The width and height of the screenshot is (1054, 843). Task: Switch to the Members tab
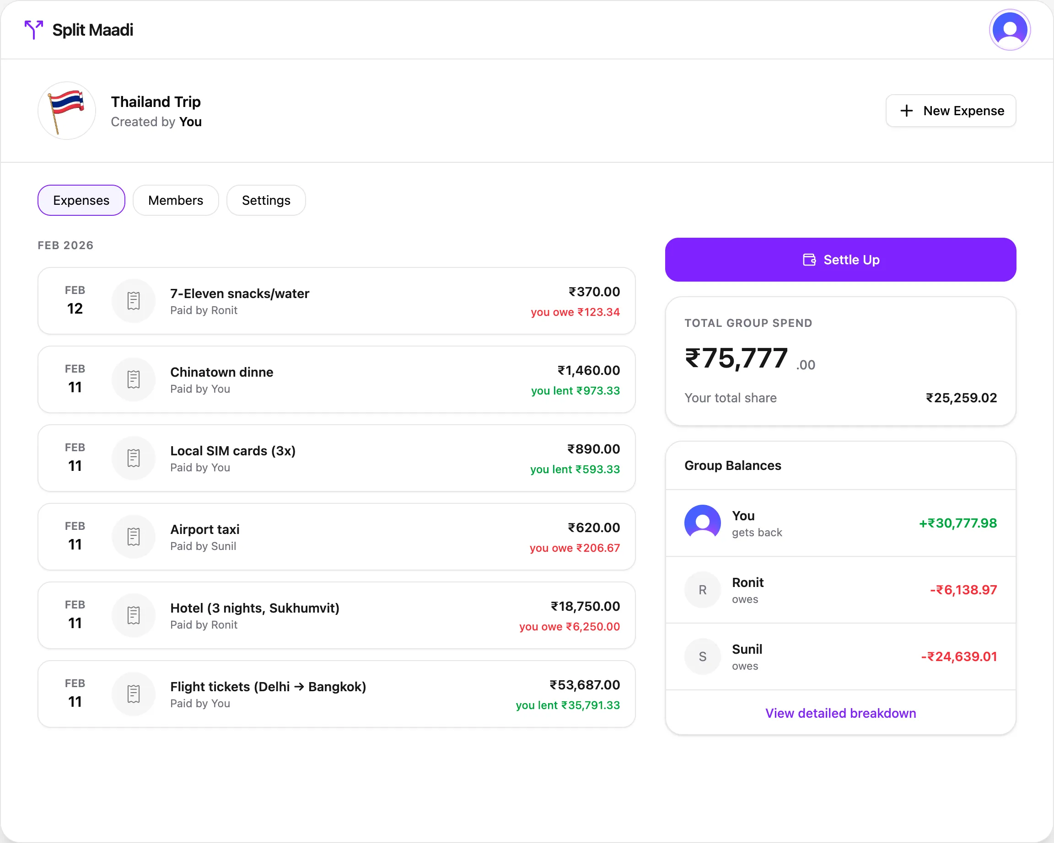click(176, 200)
